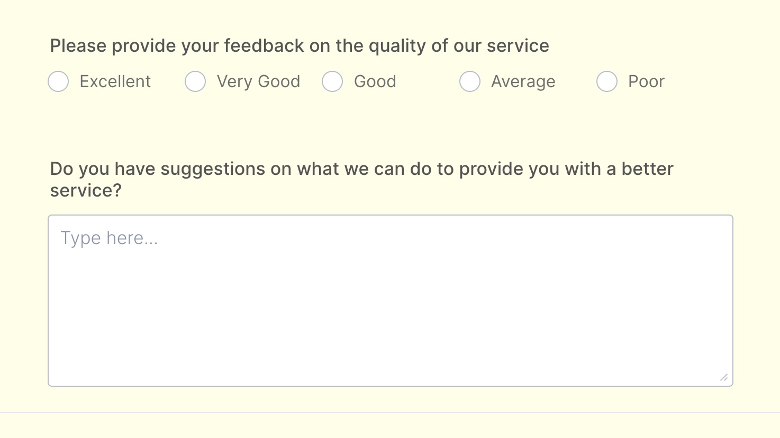Viewport: 780px width, 438px height.
Task: Click the "Excellent" label text
Action: 115,81
